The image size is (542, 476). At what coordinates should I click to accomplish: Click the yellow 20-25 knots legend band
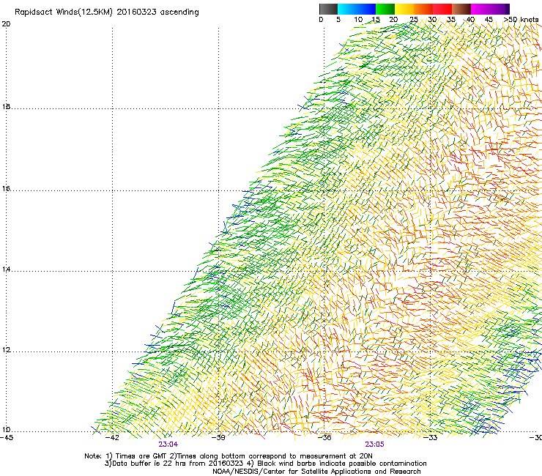point(404,9)
